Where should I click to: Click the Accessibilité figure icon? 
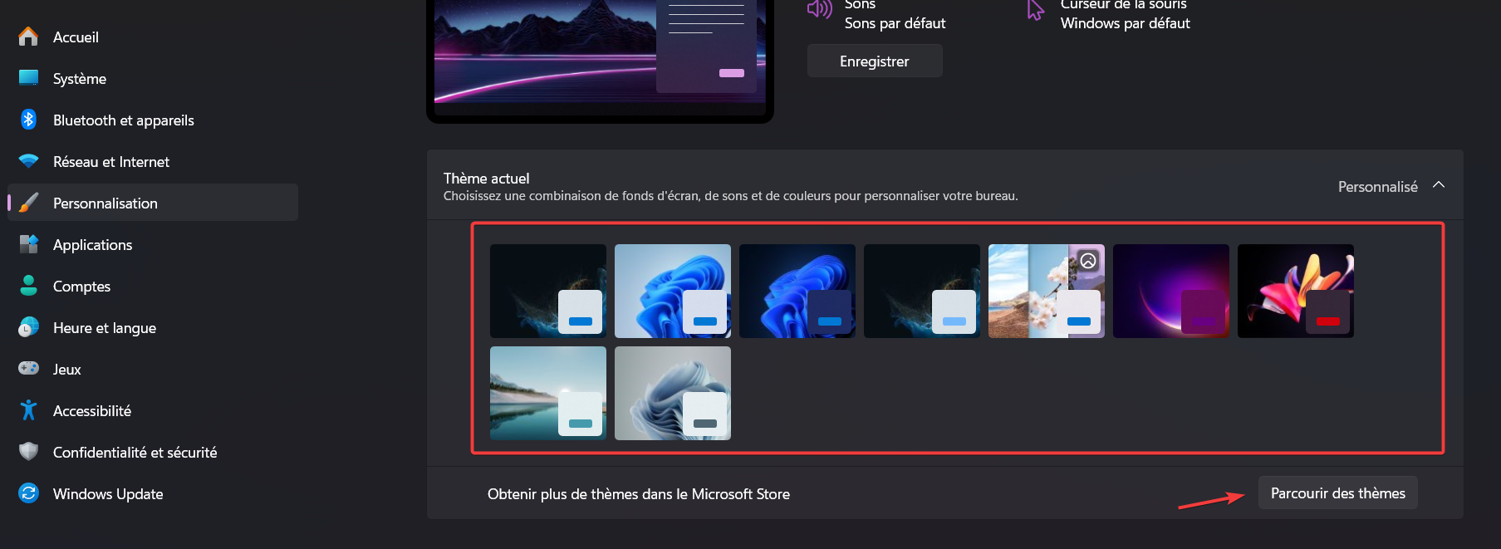(28, 410)
